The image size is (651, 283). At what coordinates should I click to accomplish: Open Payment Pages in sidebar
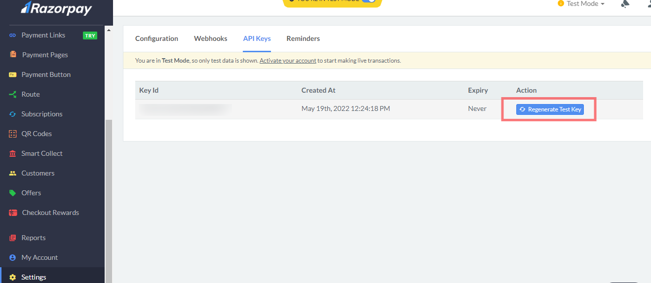pos(45,55)
